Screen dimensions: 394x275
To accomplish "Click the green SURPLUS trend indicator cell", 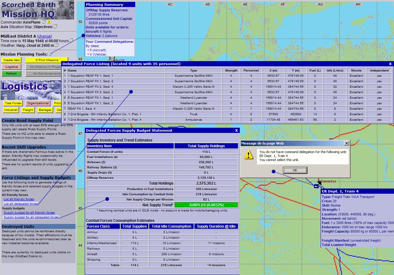I will [206, 205].
